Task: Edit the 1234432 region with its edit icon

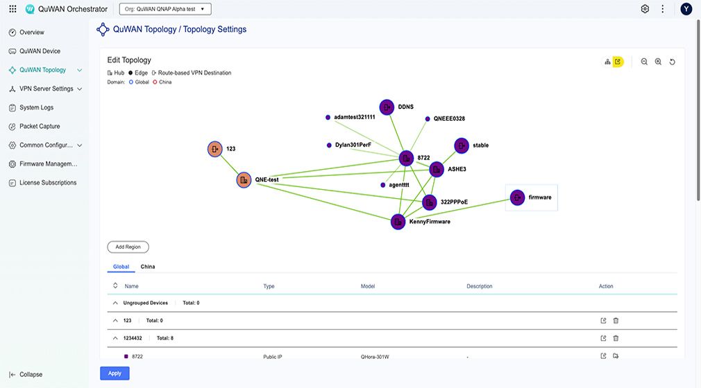Action: [x=603, y=338]
